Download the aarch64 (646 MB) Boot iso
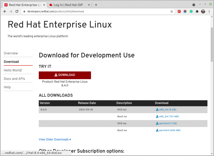The width and height of the screenshot is (214, 156). pos(168,130)
